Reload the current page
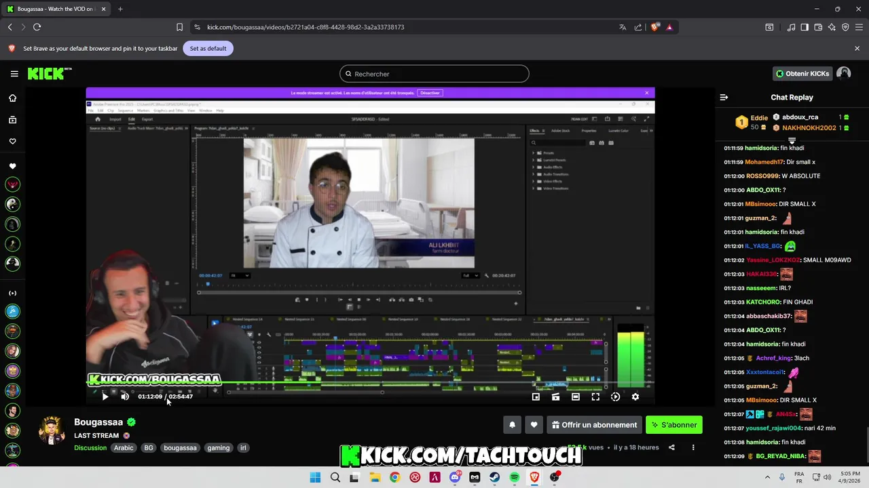Screen dimensions: 869x488 (37, 27)
